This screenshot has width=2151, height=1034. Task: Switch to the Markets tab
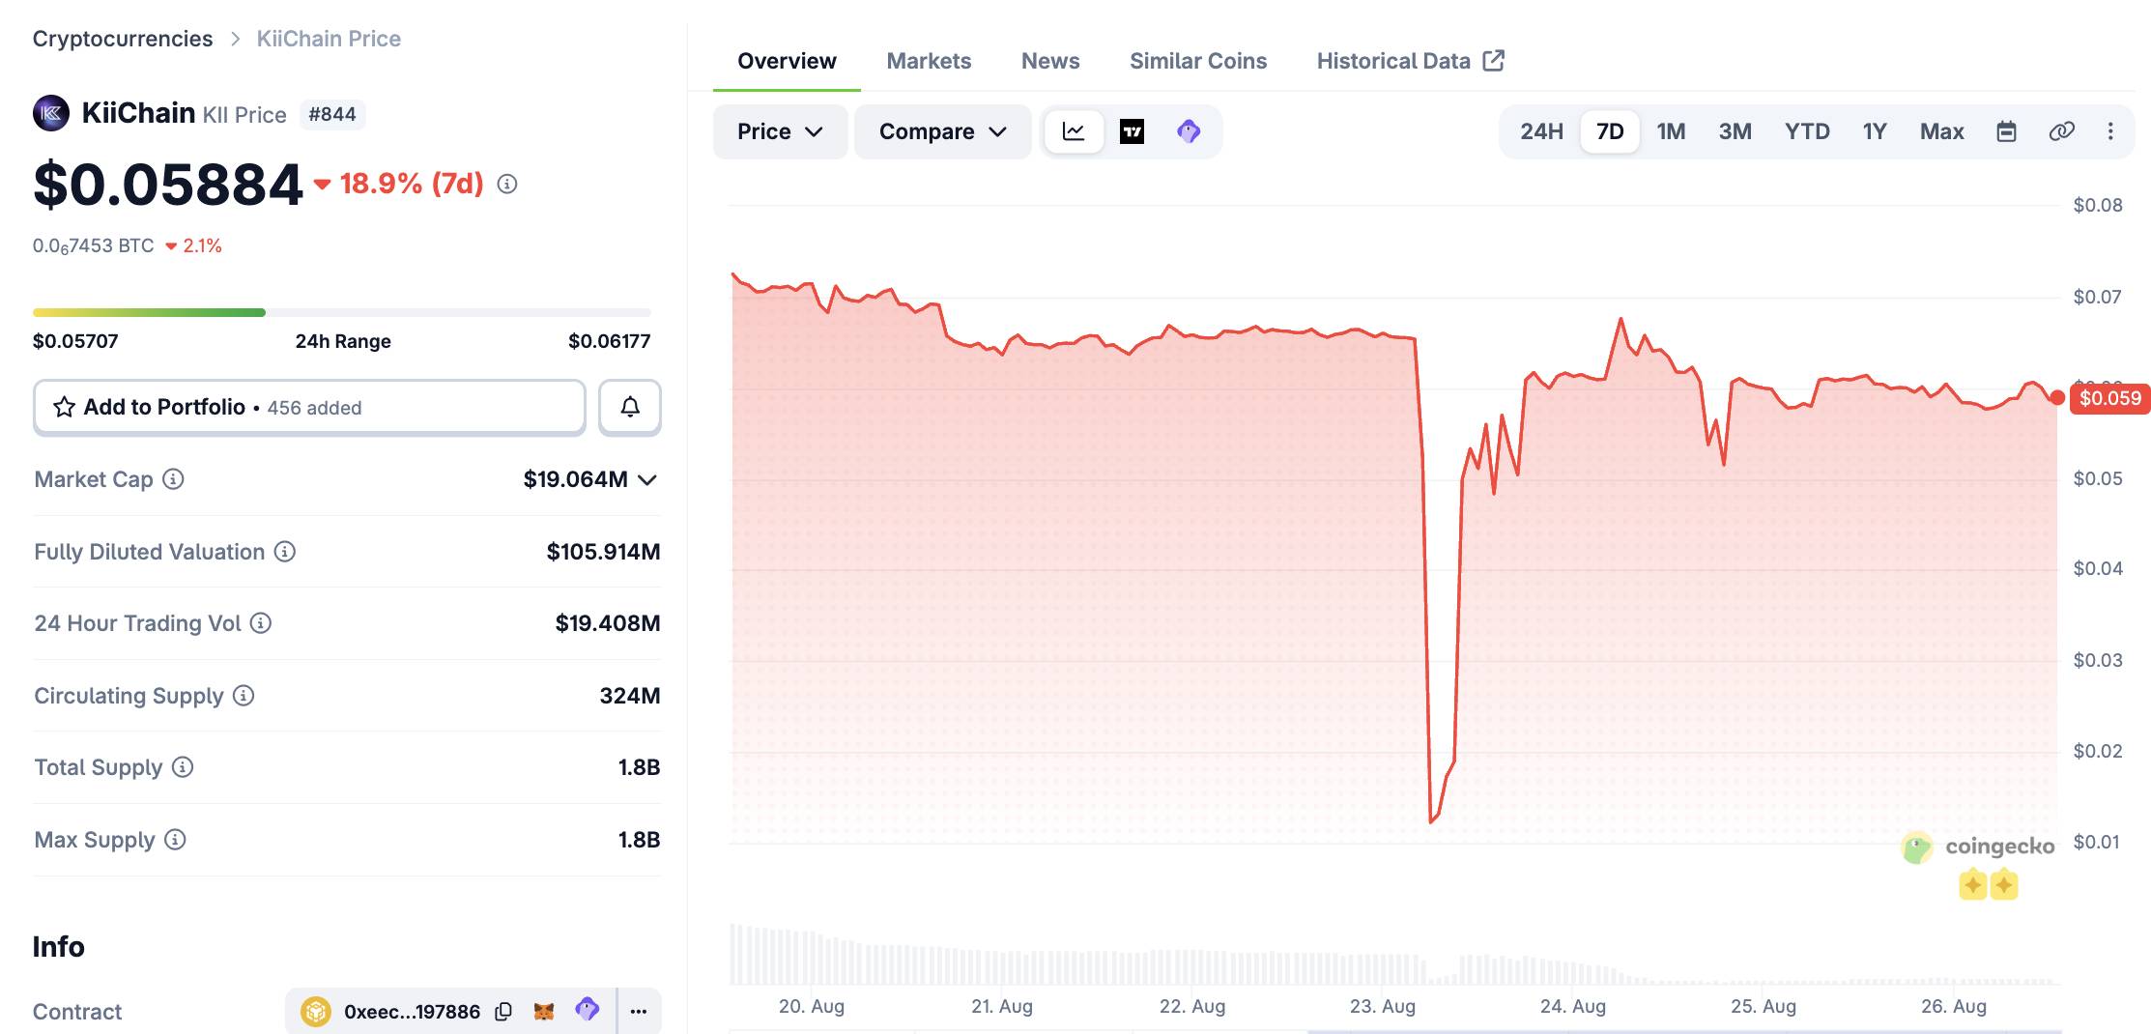[929, 61]
